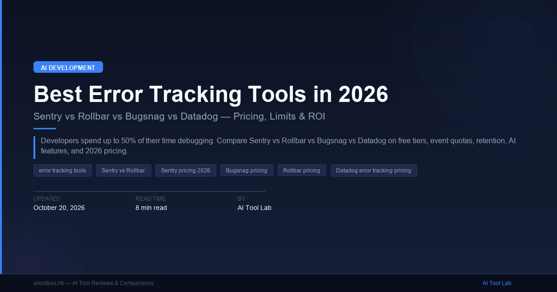The height and width of the screenshot is (292, 557).
Task: Click the AI DEVELOPMENT category badge
Action: (x=68, y=67)
